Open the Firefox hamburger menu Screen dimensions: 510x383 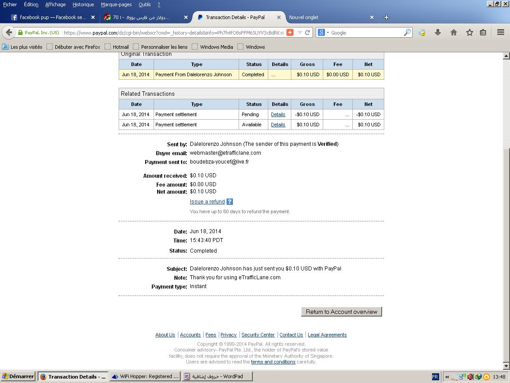coord(501,32)
